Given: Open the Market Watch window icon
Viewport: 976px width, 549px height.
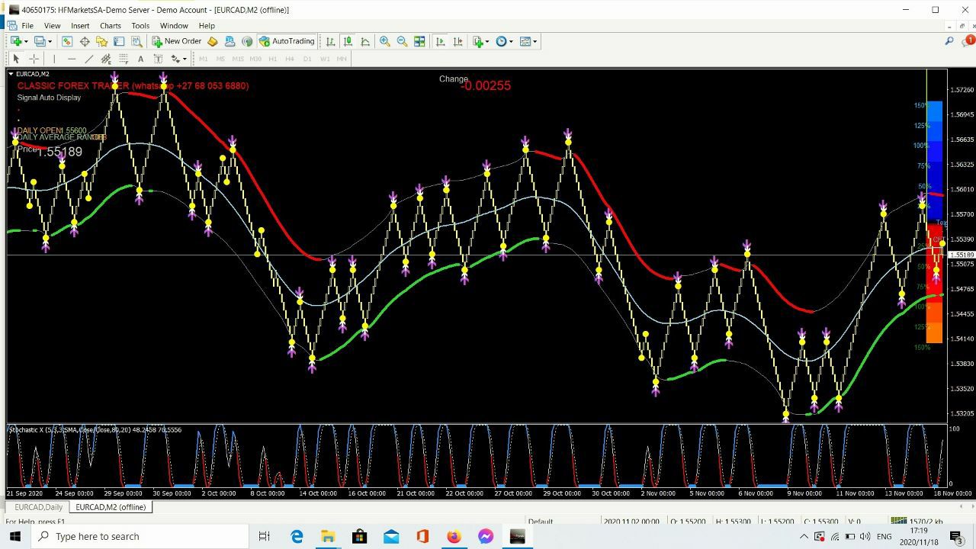Looking at the screenshot, I should tap(67, 41).
